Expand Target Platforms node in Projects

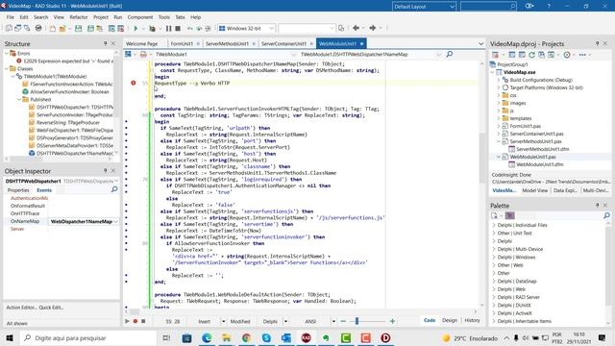click(x=499, y=87)
